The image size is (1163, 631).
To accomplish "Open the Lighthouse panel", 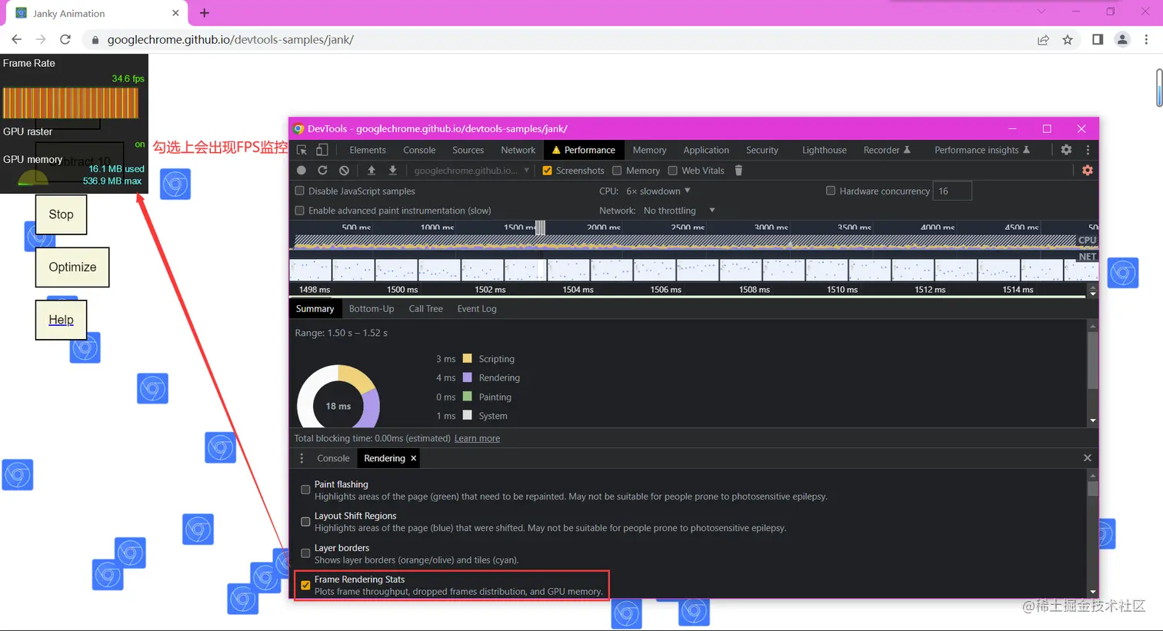I will coord(825,150).
